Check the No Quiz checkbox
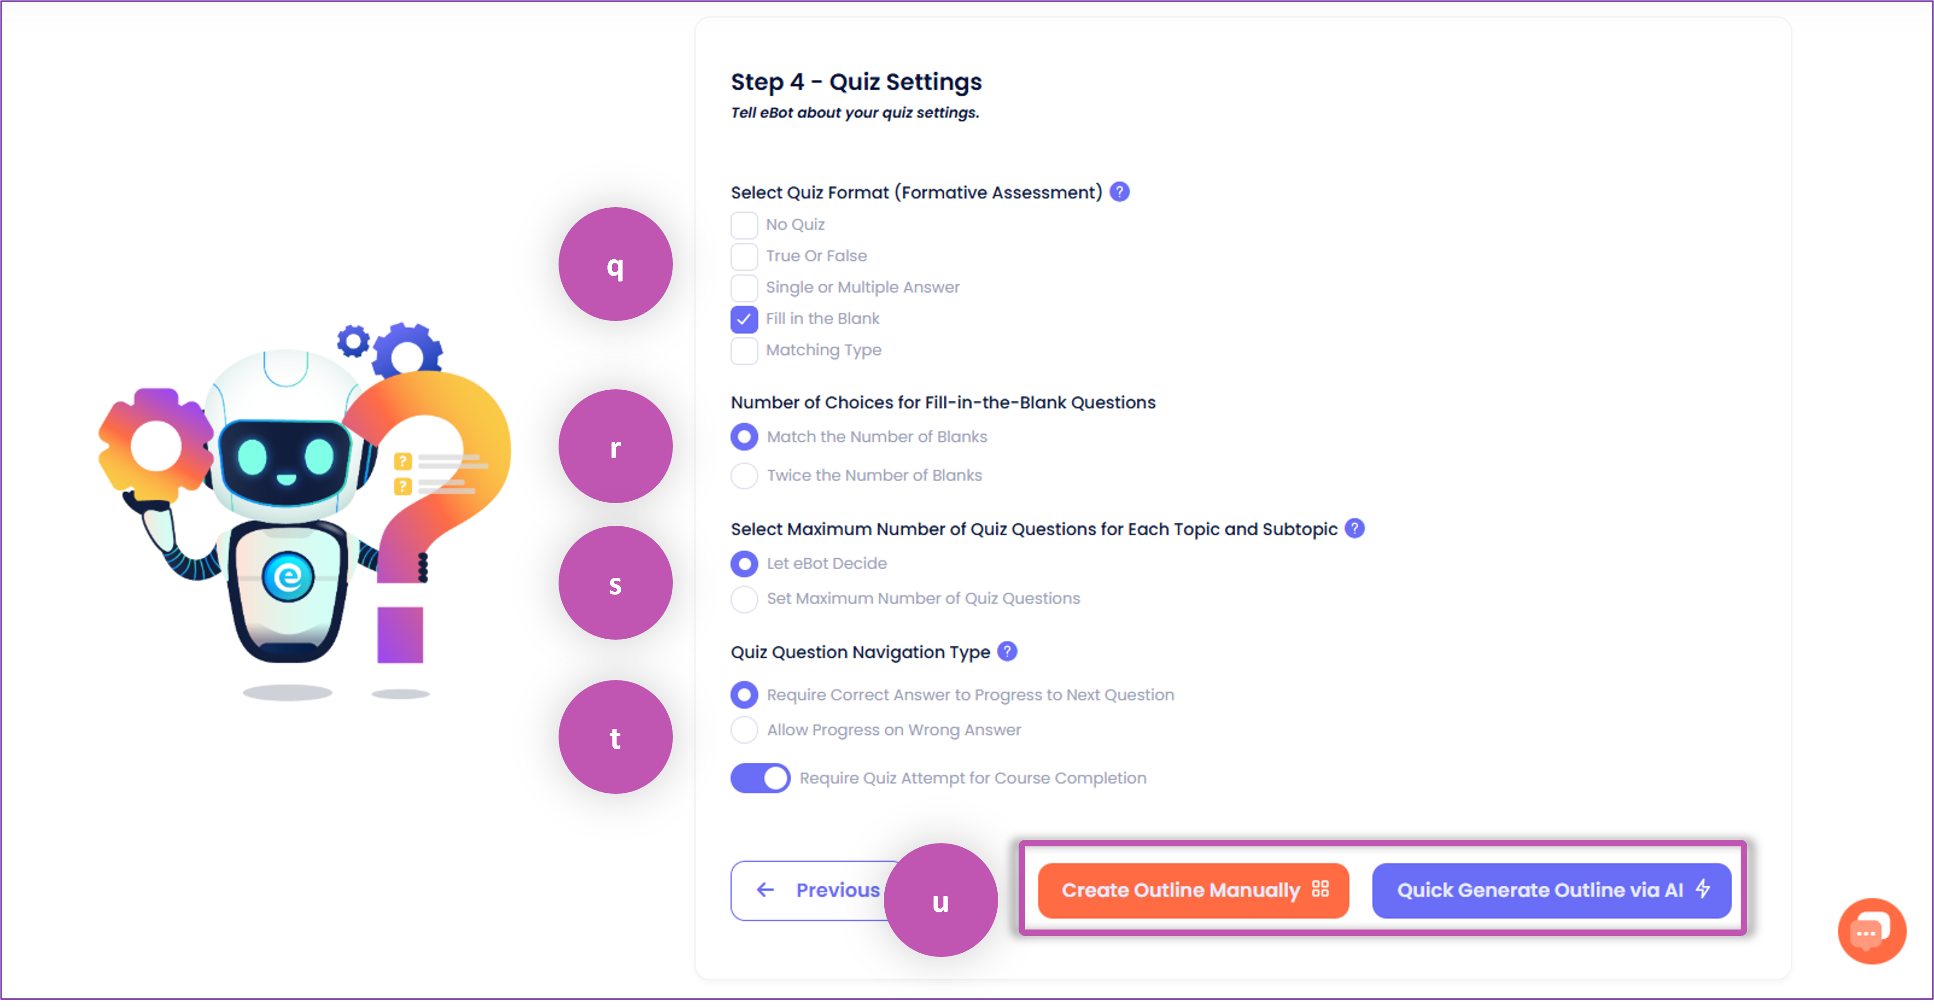 pyautogui.click(x=744, y=224)
